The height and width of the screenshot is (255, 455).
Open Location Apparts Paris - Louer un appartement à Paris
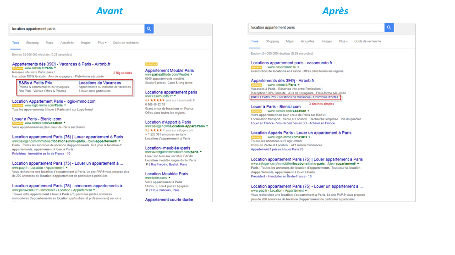click(x=301, y=133)
